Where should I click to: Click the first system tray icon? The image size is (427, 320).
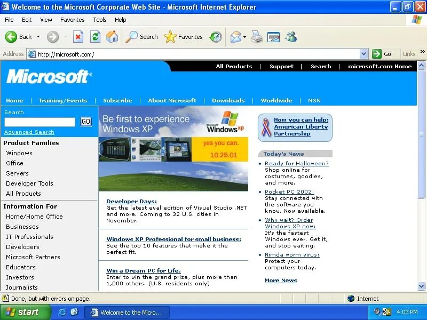[x=377, y=311]
